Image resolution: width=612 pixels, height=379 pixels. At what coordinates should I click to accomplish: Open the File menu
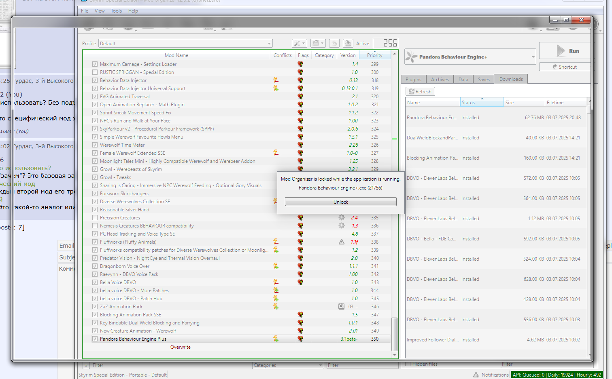pyautogui.click(x=85, y=11)
